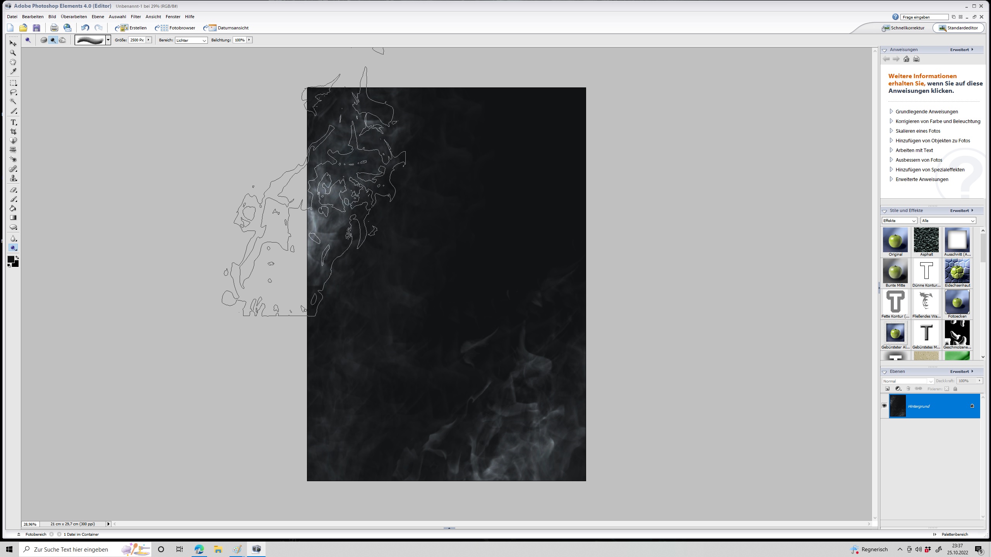Hide the Hintergrund layer with the eye icon
Screen dimensions: 991x557
click(884, 406)
